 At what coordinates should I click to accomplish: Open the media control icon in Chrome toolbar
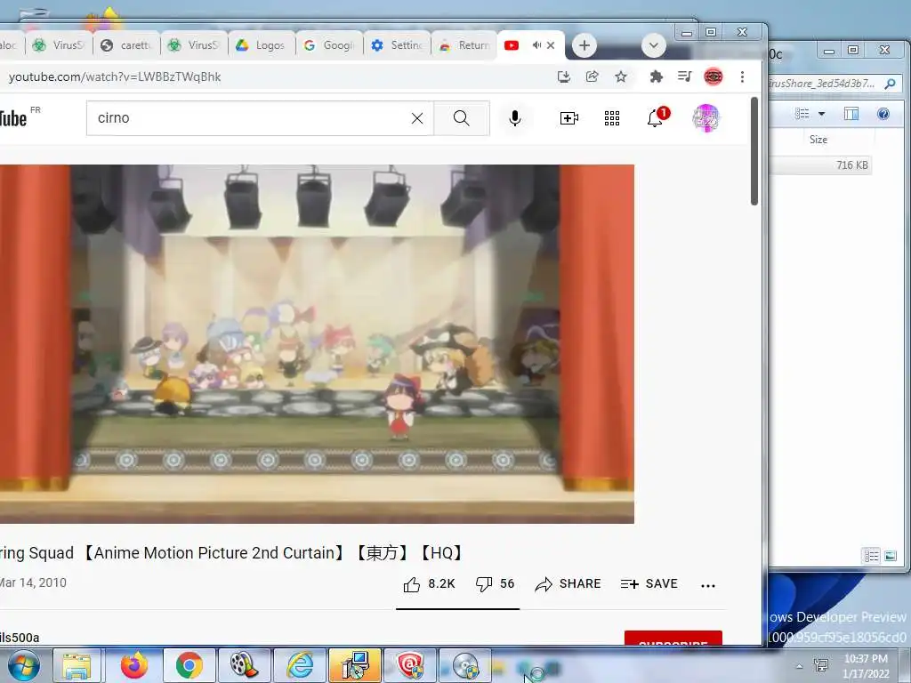pyautogui.click(x=684, y=76)
